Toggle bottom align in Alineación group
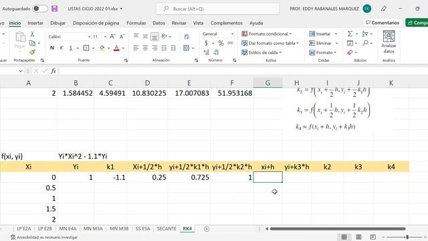This screenshot has width=428, height=241. (154, 36)
